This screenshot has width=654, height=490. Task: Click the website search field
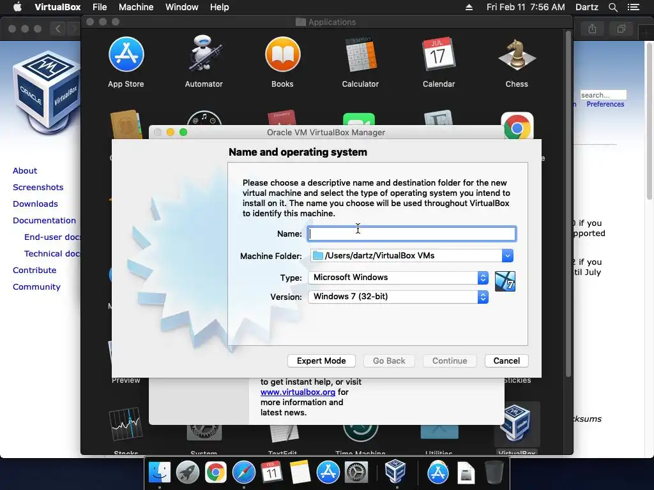(x=603, y=95)
